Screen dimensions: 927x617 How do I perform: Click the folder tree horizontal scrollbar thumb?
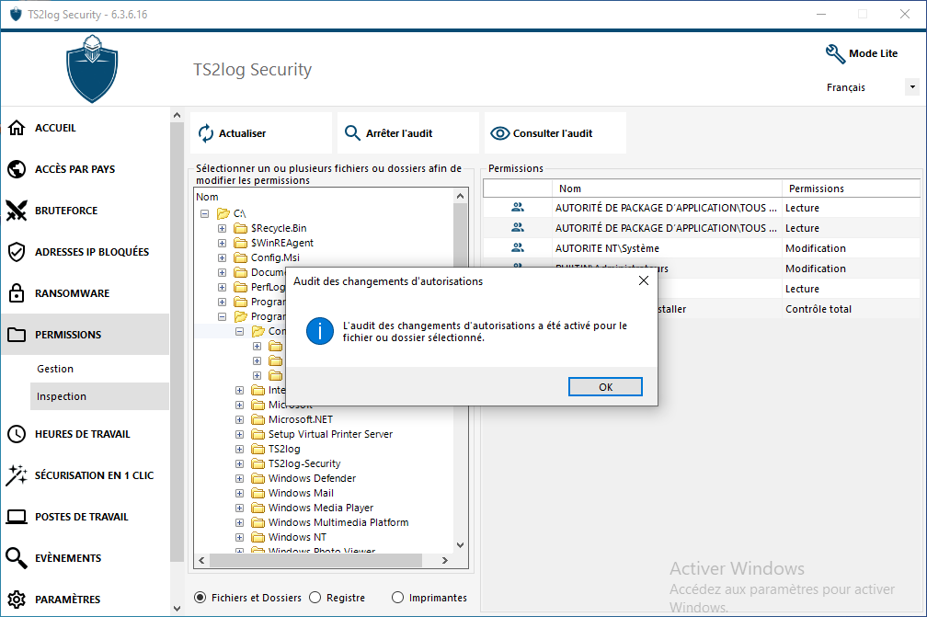[x=315, y=560]
